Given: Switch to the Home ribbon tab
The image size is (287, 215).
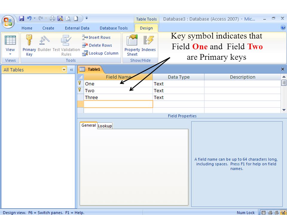Looking at the screenshot, I should [x=27, y=28].
